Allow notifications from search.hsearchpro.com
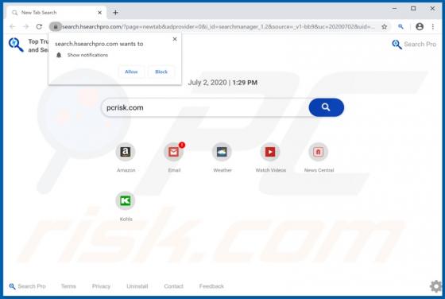The width and height of the screenshot is (445, 299). pyautogui.click(x=131, y=72)
